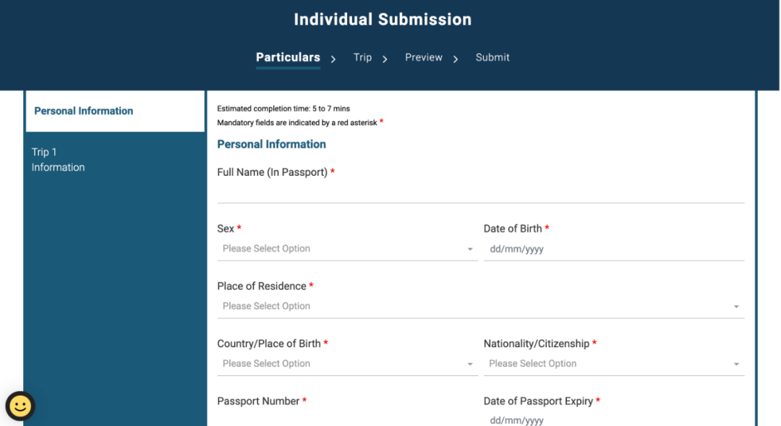Switch to the Particulars step
The width and height of the screenshot is (781, 426).
[x=288, y=57]
